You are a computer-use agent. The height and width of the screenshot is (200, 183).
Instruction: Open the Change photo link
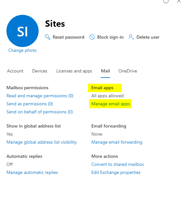23,50
